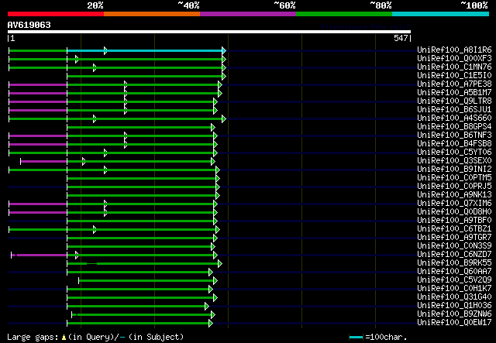496x343 pixels.
Task: Click the 'Large gaps:' legend text
Action: (x=33, y=337)
